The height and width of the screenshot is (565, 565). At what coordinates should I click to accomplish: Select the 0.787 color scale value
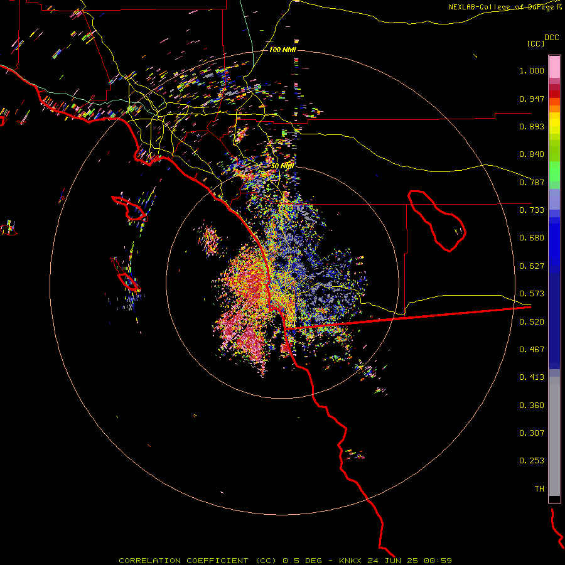532,182
